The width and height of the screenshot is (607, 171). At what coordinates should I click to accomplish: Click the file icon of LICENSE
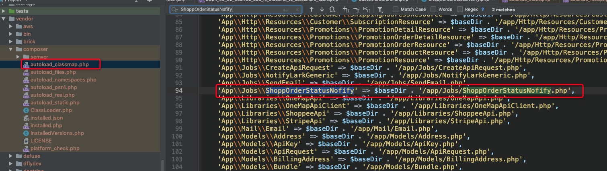pos(26,141)
